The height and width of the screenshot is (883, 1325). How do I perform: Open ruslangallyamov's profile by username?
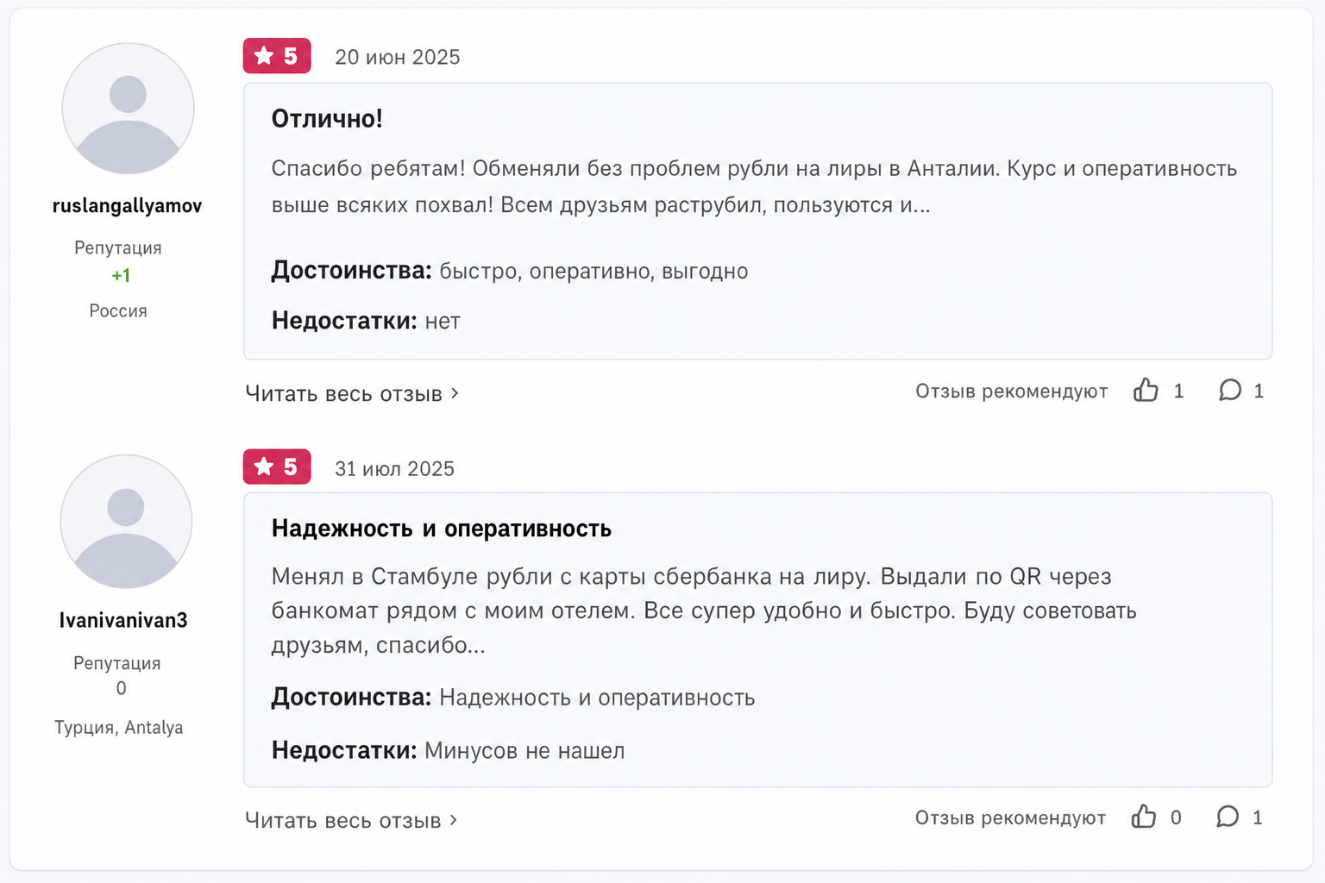point(127,205)
